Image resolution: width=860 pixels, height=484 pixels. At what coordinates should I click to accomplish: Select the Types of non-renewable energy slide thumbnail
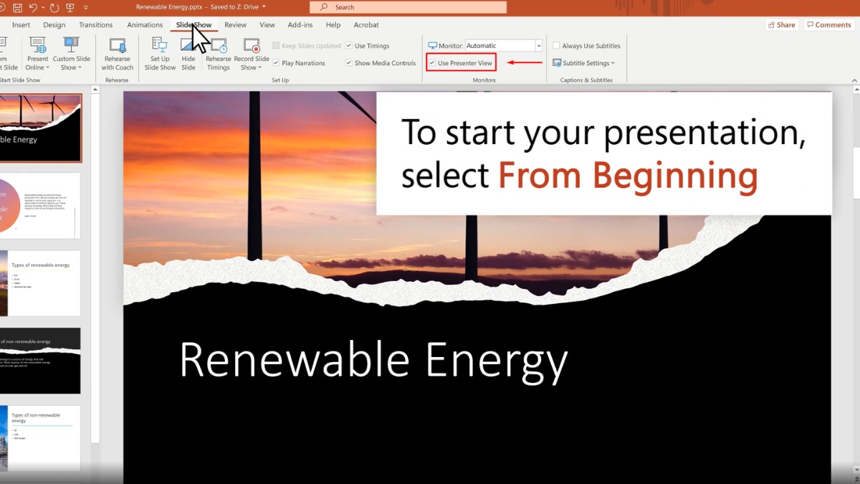40,438
